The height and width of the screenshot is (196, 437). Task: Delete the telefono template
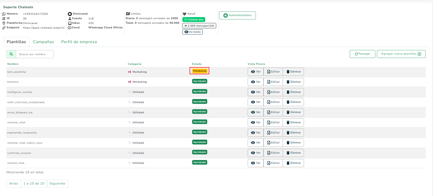pos(293,82)
